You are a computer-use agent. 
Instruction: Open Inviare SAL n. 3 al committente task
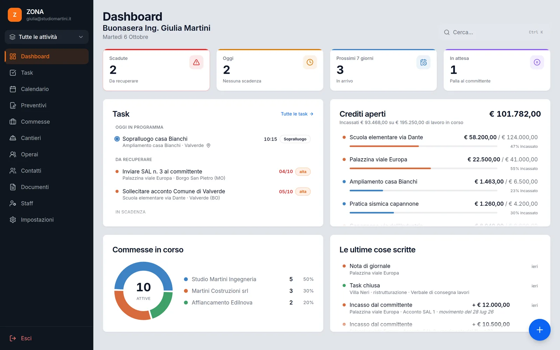click(213, 175)
